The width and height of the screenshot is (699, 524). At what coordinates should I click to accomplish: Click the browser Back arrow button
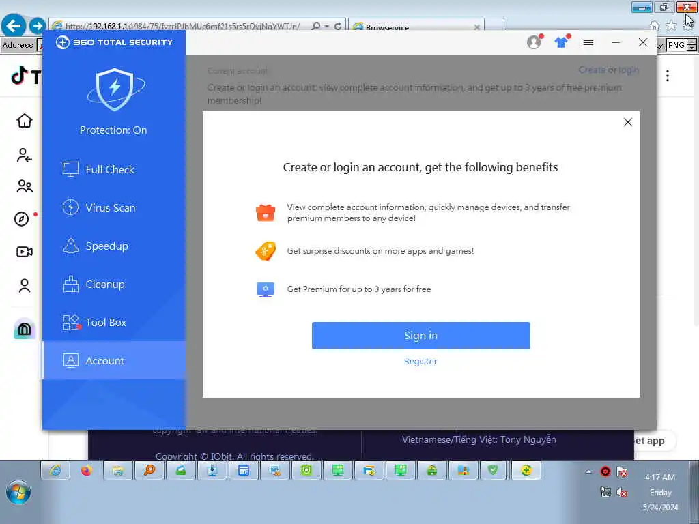click(x=14, y=25)
